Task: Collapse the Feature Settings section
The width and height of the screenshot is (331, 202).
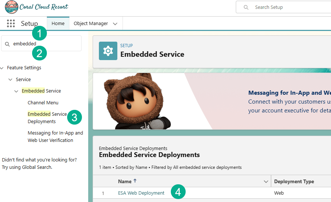Action: pos(2,68)
